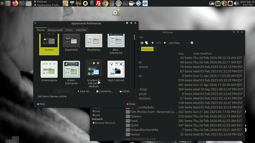Click the magnifier search icon in Pictures toolbar

click(x=192, y=43)
